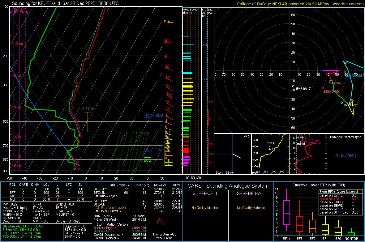
Task: Click the 298/40 RM hodograph label
Action: pyautogui.click(x=331, y=91)
